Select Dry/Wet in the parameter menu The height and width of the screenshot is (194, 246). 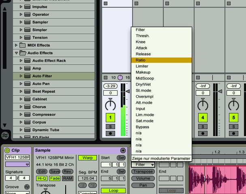click(x=161, y=84)
